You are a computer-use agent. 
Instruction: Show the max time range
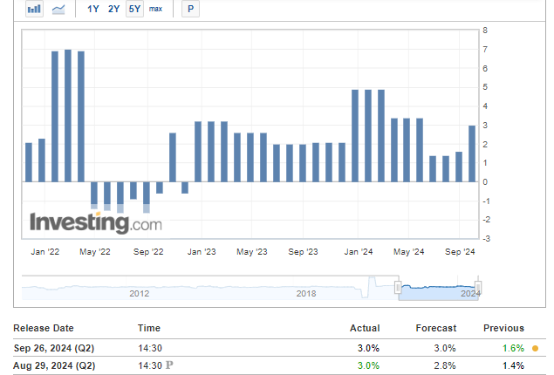pos(155,10)
